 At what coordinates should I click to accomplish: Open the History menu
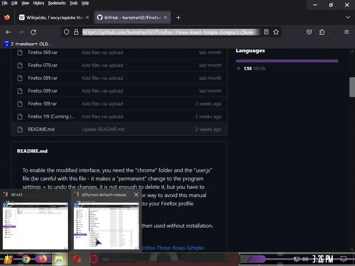(38, 3)
